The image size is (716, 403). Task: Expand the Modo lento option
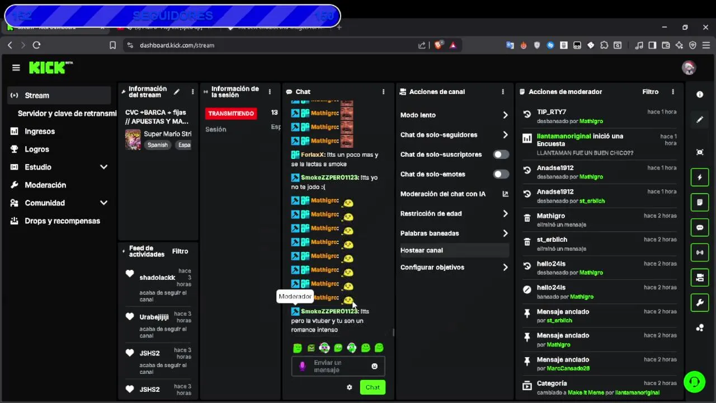point(454,115)
